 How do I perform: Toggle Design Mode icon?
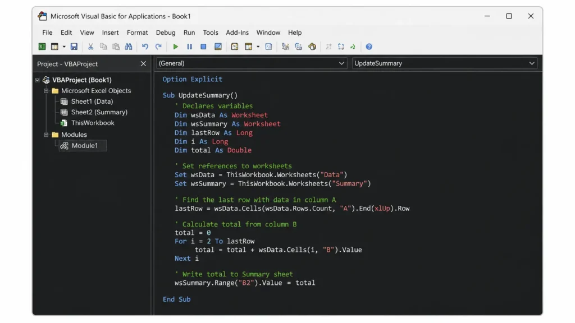pyautogui.click(x=218, y=47)
